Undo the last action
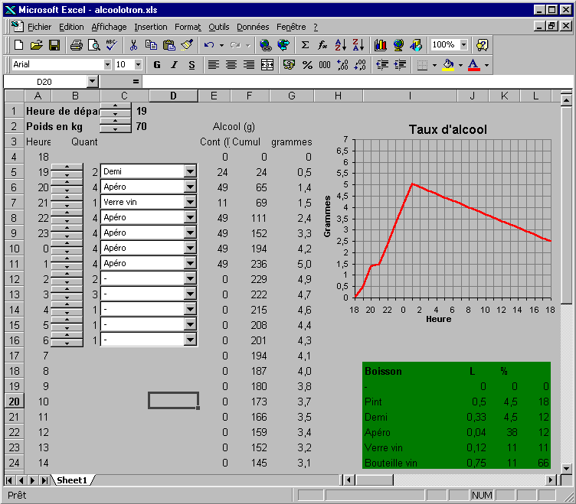The height and width of the screenshot is (504, 576). pyautogui.click(x=209, y=45)
